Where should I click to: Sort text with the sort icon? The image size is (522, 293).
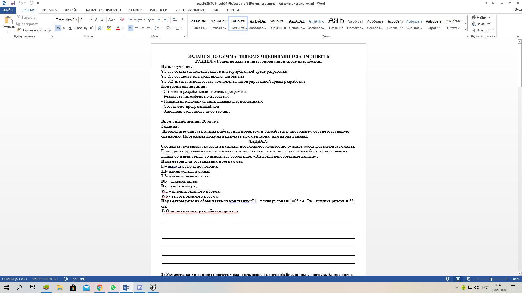[175, 20]
